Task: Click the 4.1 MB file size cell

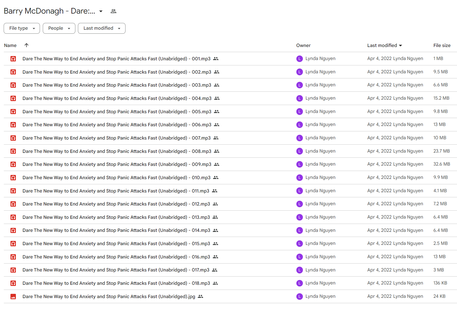Action: (x=440, y=191)
